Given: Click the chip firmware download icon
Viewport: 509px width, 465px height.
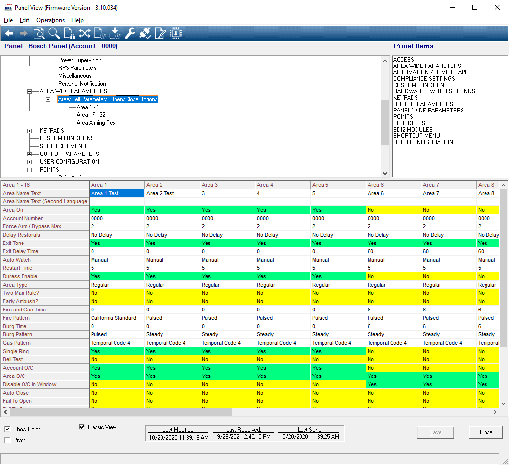Looking at the screenshot, I should [x=175, y=33].
